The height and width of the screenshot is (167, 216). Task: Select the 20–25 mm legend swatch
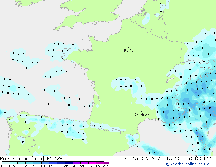pos(61,163)
